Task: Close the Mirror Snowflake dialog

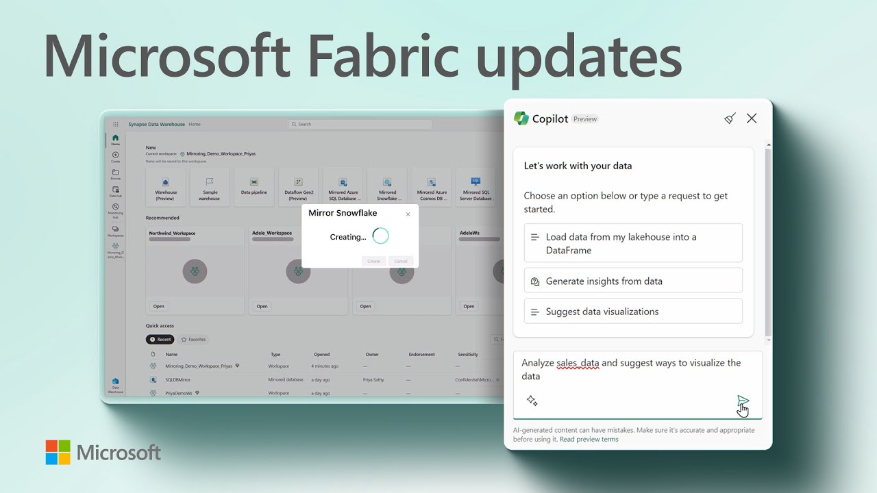Action: [x=408, y=214]
